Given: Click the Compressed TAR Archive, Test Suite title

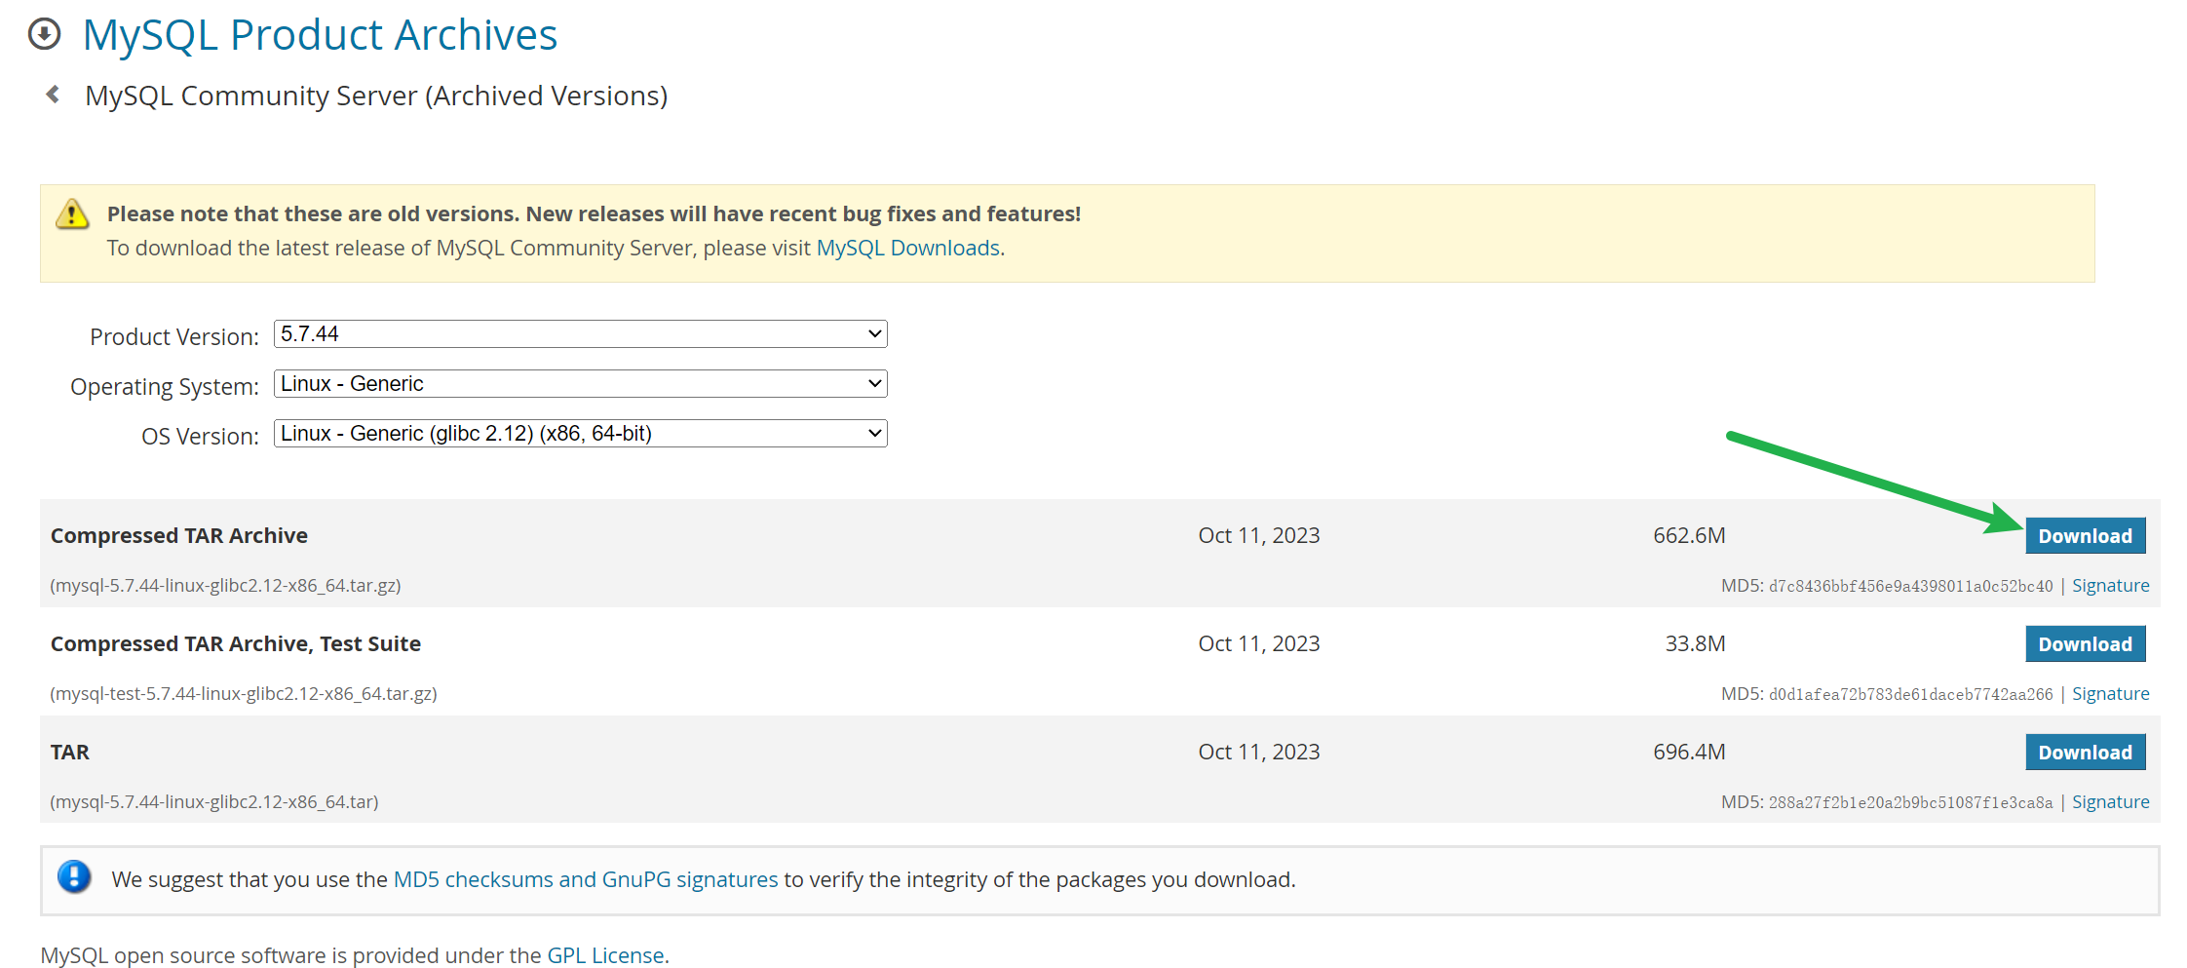Looking at the screenshot, I should pyautogui.click(x=236, y=644).
